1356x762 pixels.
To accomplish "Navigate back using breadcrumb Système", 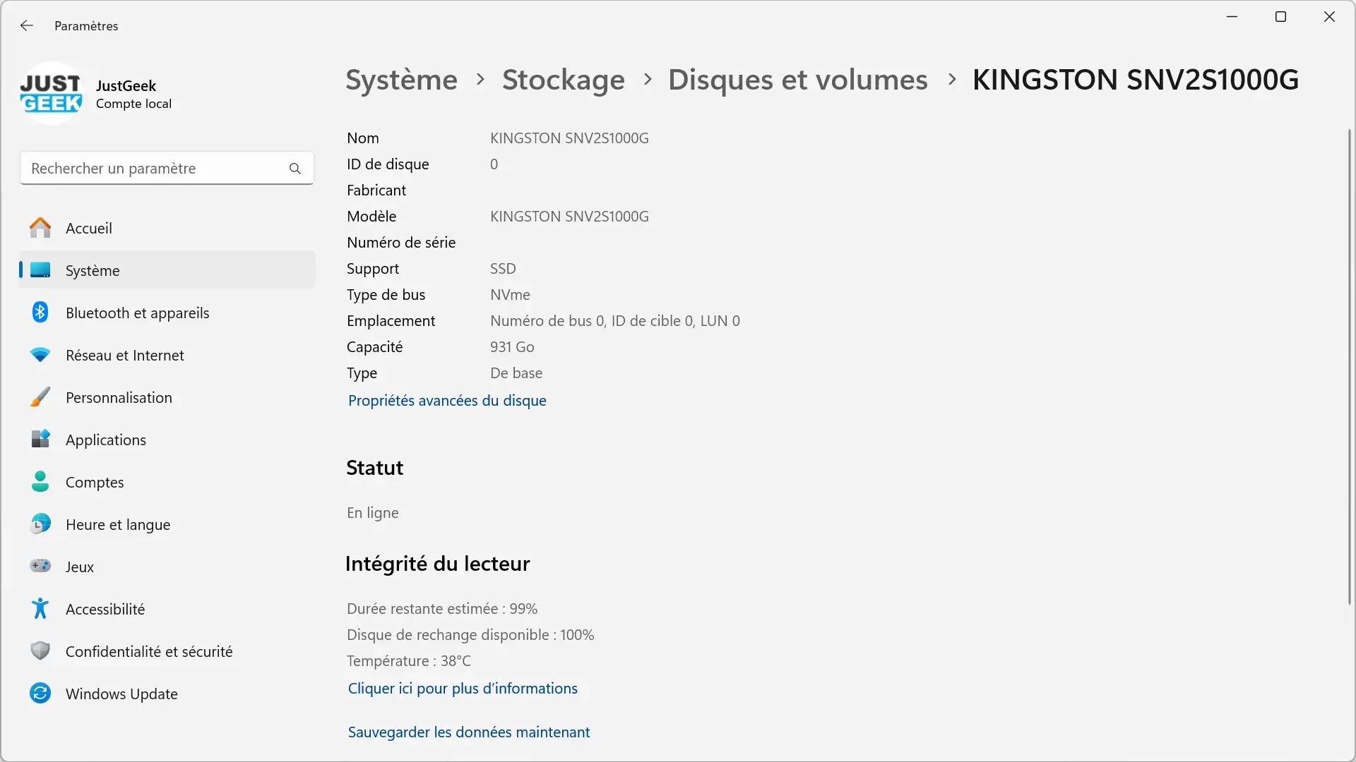I will 401,78.
